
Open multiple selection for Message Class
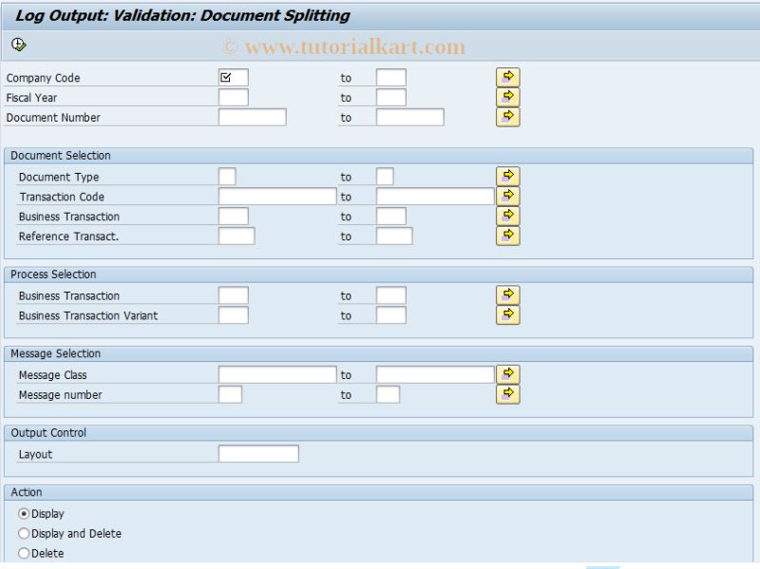click(509, 373)
